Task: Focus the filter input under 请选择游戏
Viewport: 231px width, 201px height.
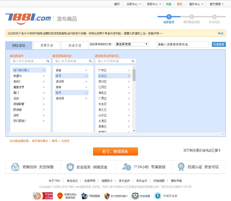Action: click(x=30, y=61)
